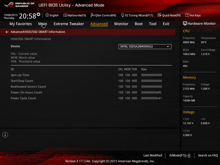Click the EzMode exit arrow icon
220x165 pixels.
[x=188, y=156]
